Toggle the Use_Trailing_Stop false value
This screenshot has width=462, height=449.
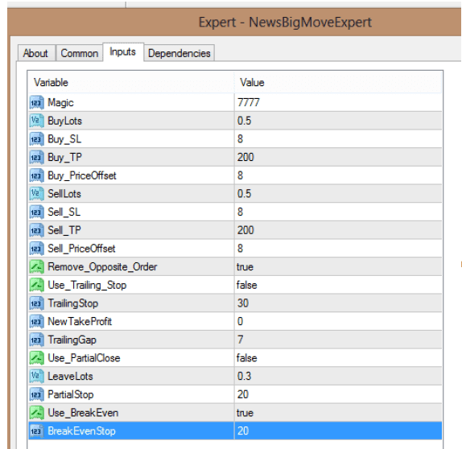[338, 285]
